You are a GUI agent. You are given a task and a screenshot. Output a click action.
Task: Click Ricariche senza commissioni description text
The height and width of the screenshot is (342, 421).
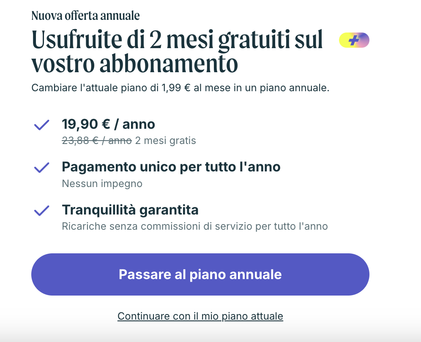click(194, 226)
